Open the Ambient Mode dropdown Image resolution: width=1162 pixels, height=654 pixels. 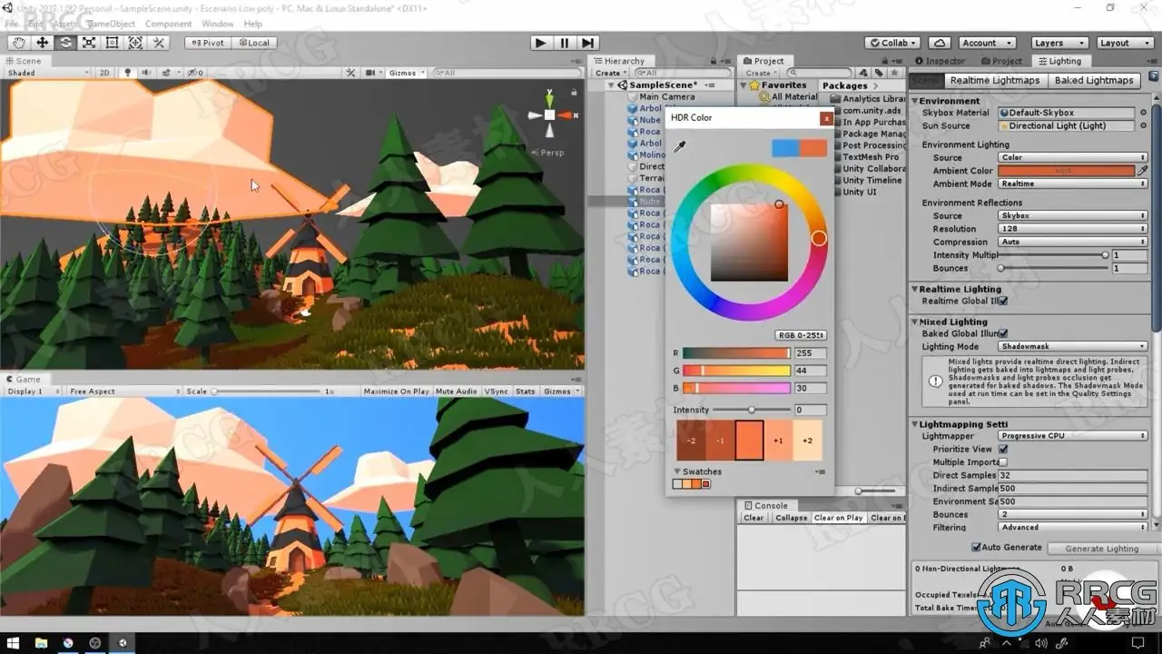[1073, 183]
